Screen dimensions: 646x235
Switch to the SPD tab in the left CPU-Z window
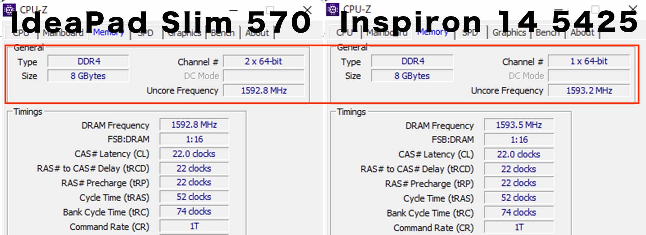pyautogui.click(x=146, y=33)
